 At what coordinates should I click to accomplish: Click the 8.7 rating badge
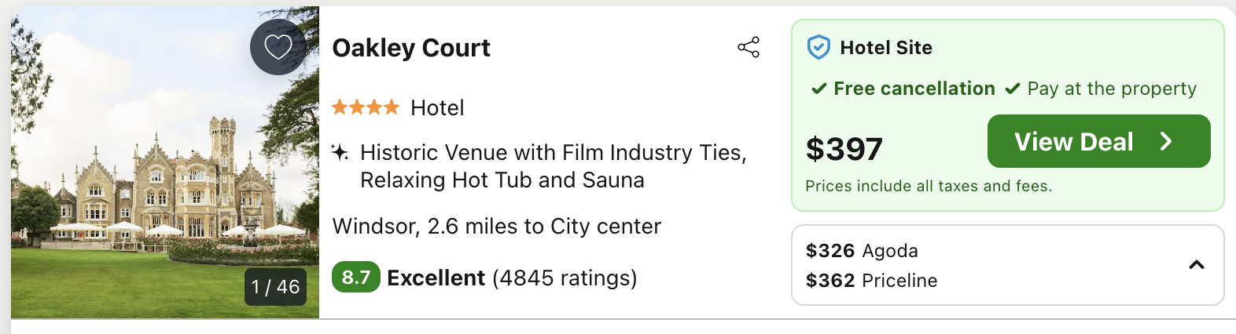tap(356, 277)
